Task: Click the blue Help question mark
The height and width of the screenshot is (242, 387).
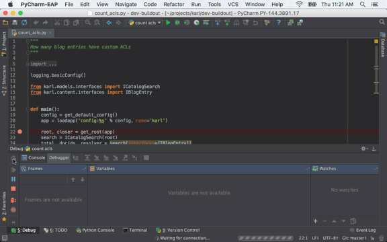Action: tap(279, 23)
